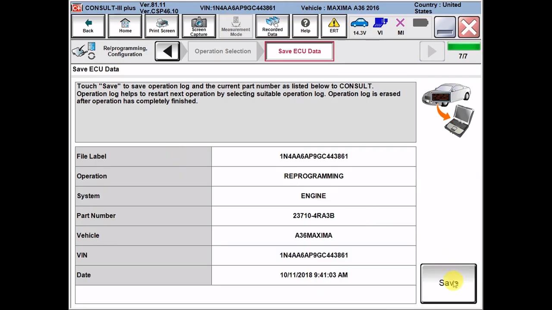Viewport: 552px width, 310px height.
Task: Click the System row header
Action: [x=143, y=196]
